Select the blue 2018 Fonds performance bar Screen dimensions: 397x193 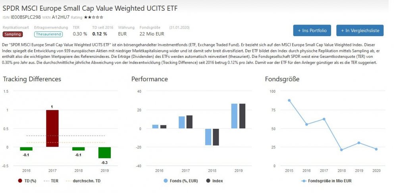(x=208, y=137)
